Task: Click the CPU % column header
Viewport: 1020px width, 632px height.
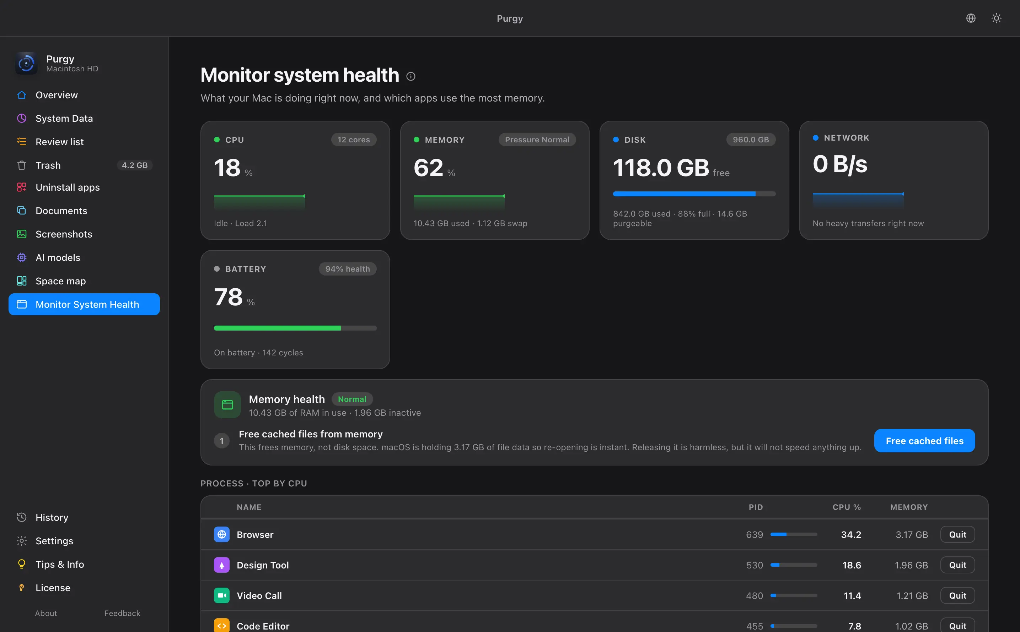Action: [x=846, y=507]
